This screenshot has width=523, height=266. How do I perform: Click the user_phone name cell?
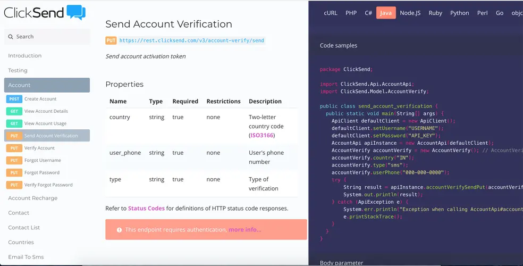coord(125,153)
